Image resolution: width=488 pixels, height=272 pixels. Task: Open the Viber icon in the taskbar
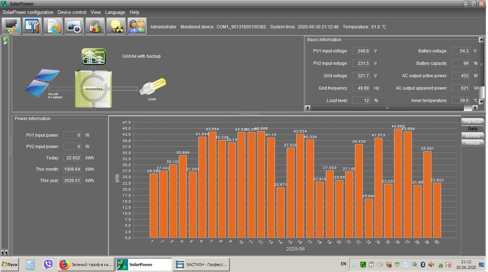[x=48, y=264]
